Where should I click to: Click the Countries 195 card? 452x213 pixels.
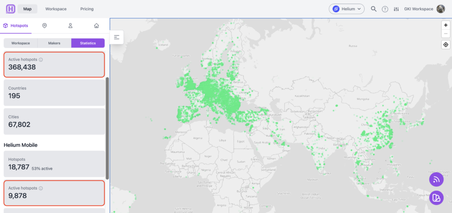coord(54,92)
